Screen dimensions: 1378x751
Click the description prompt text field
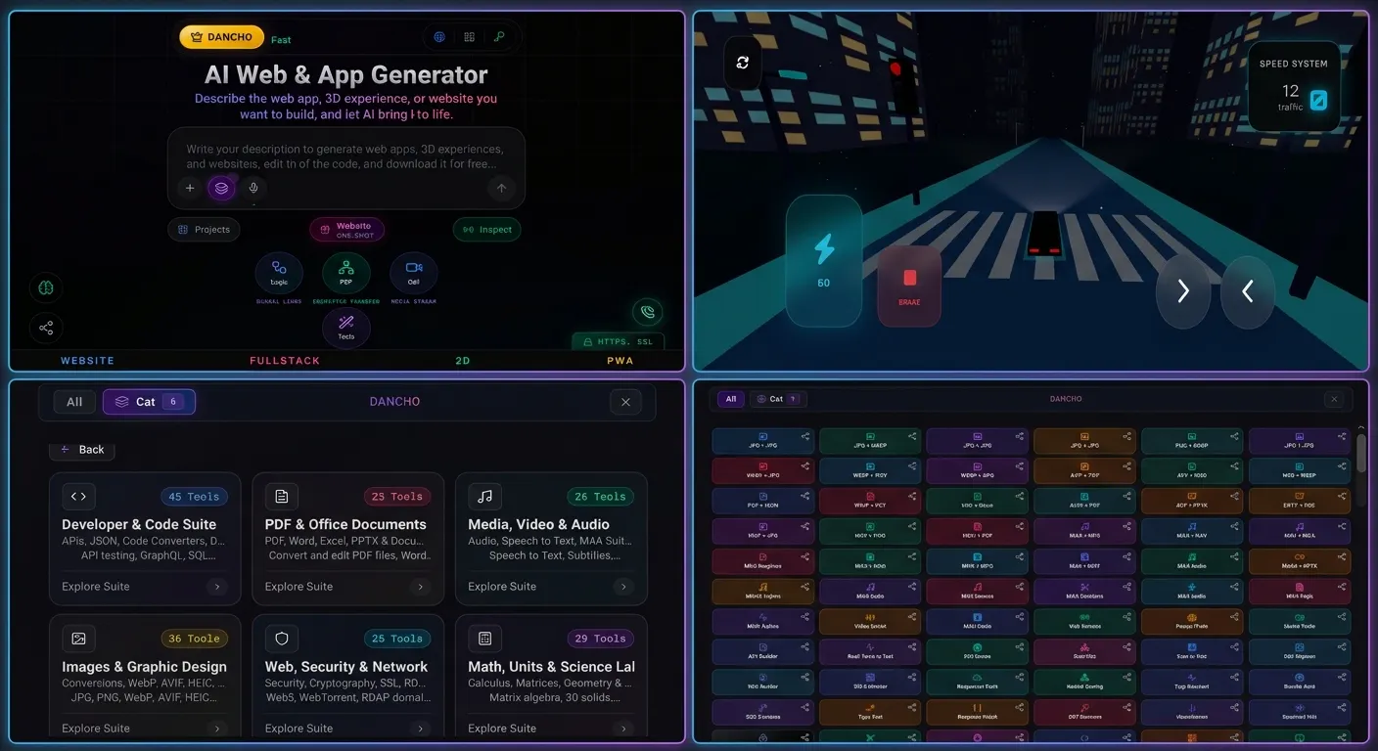pos(345,156)
